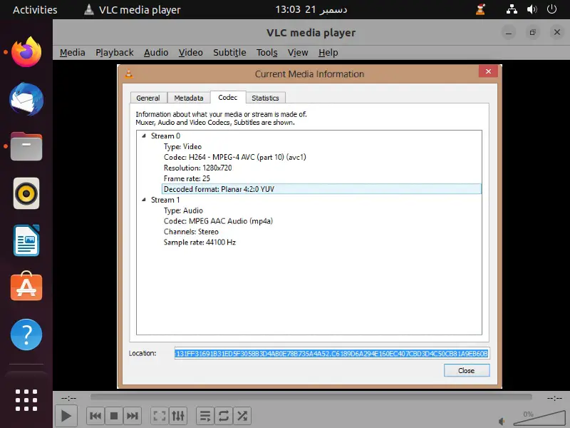Select the Codec tab
Screen dimensions: 570x428
(228, 97)
